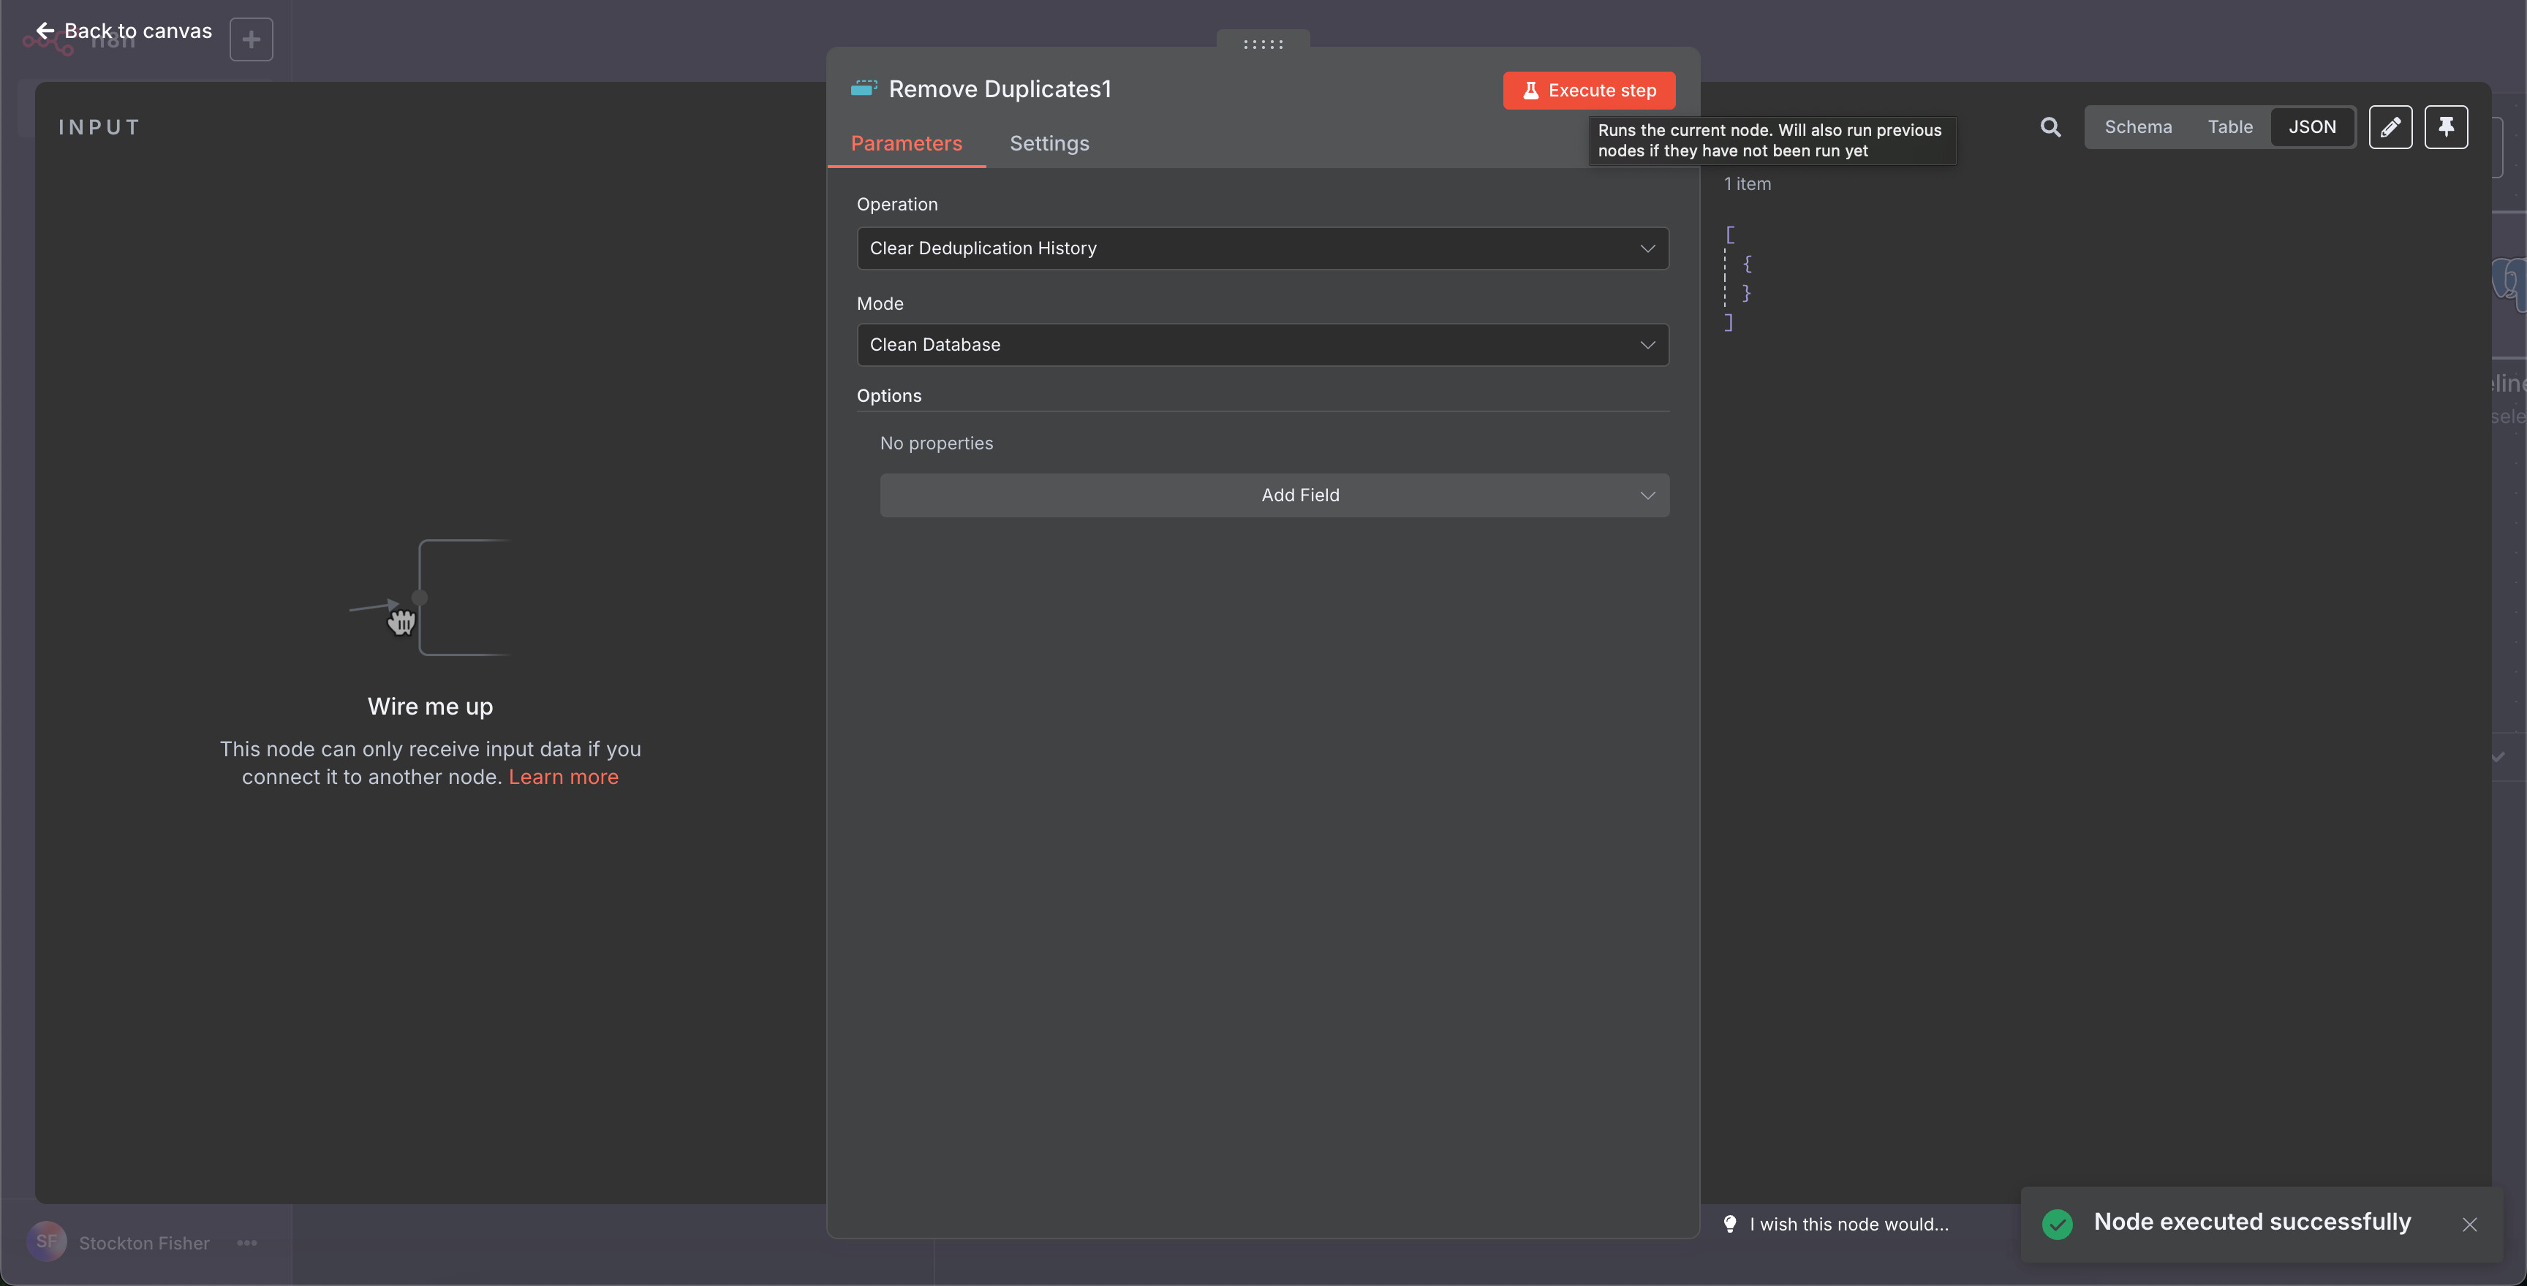This screenshot has width=2527, height=1286.
Task: Click the No properties text
Action: click(x=936, y=443)
